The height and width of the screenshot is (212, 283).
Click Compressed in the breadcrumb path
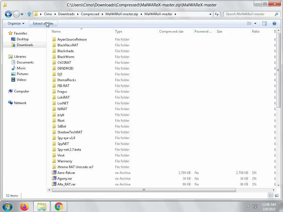coord(90,14)
